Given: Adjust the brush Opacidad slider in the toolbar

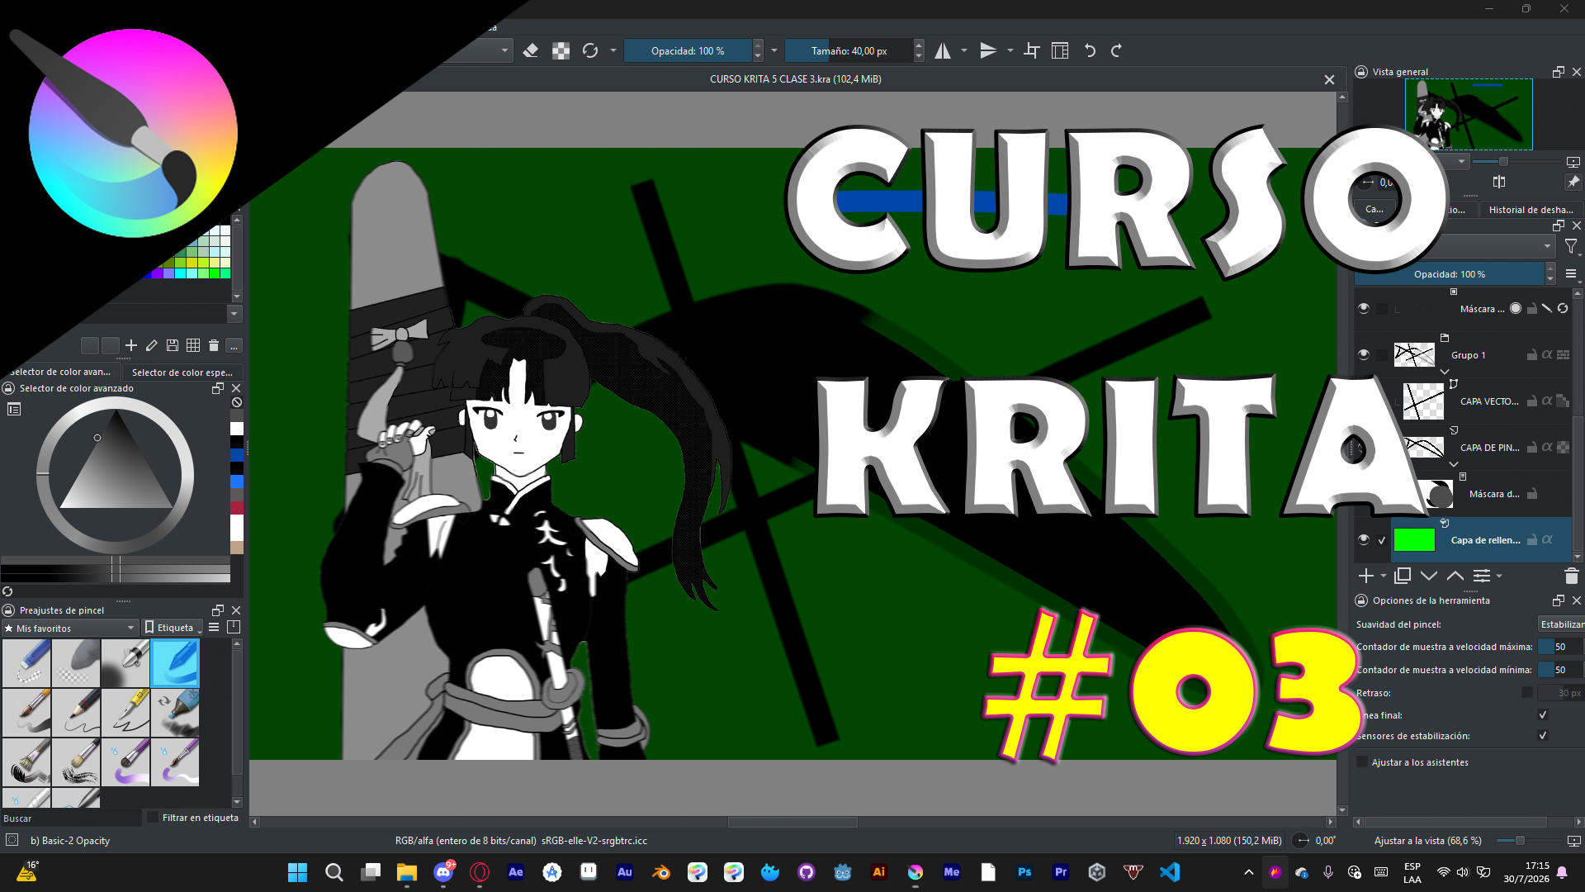Looking at the screenshot, I should point(688,51).
